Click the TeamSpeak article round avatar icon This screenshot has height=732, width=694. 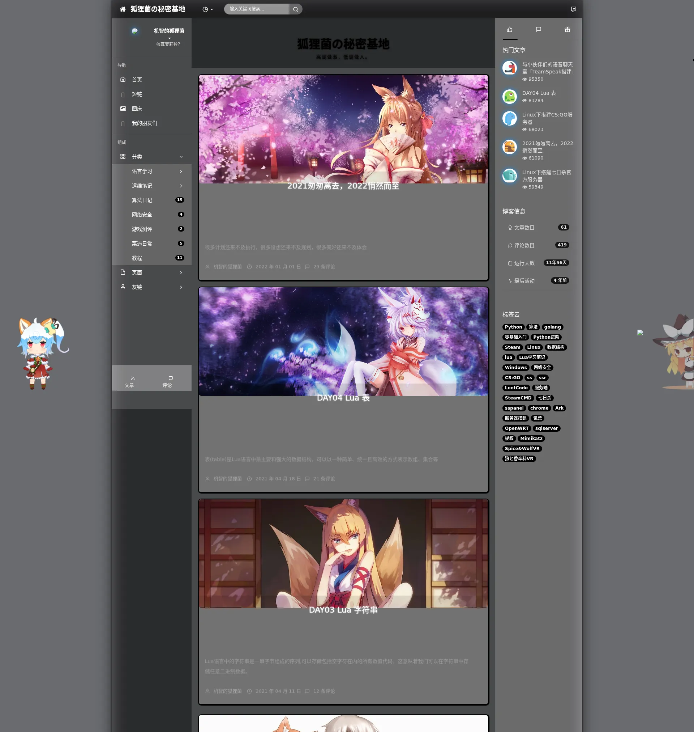pos(510,68)
